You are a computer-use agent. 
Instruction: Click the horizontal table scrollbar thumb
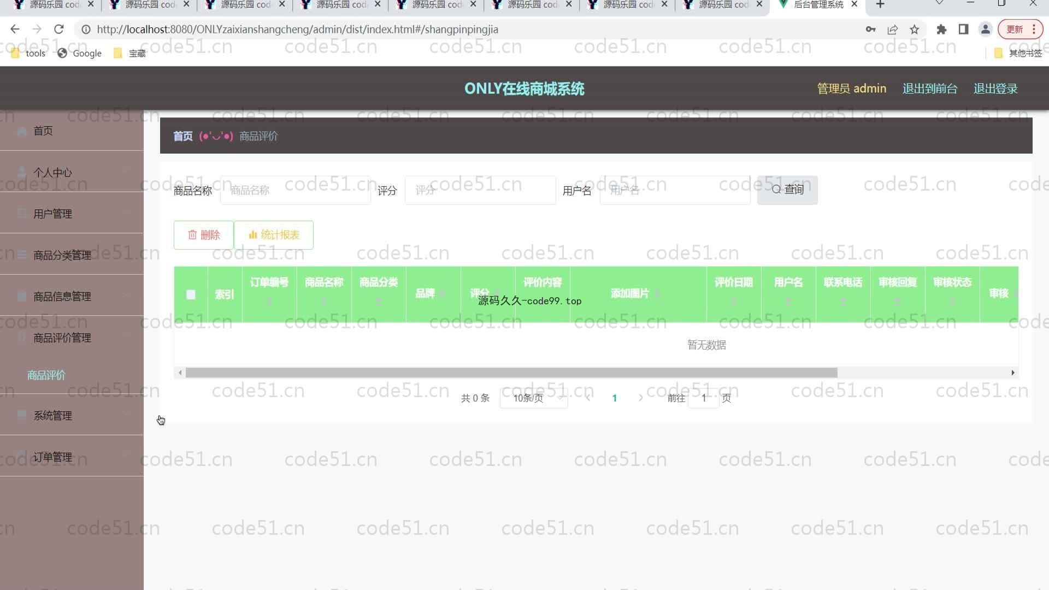click(511, 373)
